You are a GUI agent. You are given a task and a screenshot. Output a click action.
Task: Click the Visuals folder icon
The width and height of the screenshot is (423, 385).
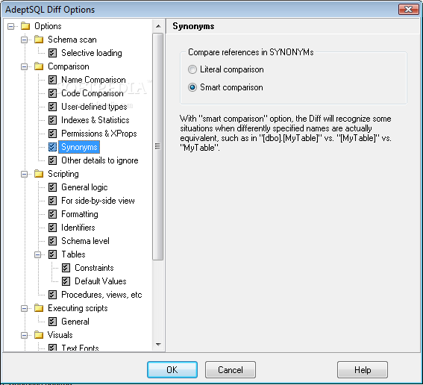point(39,335)
